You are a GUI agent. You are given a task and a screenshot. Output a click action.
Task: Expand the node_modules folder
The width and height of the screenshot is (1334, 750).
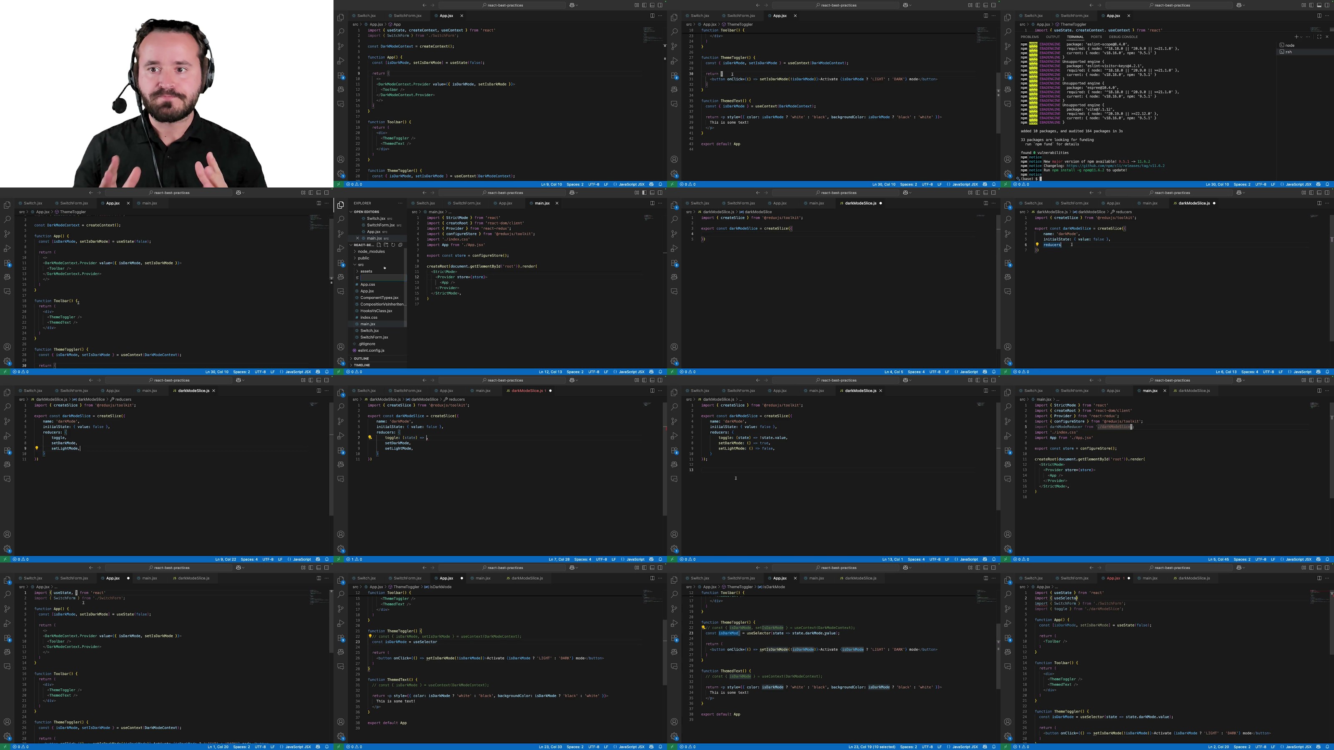(371, 252)
